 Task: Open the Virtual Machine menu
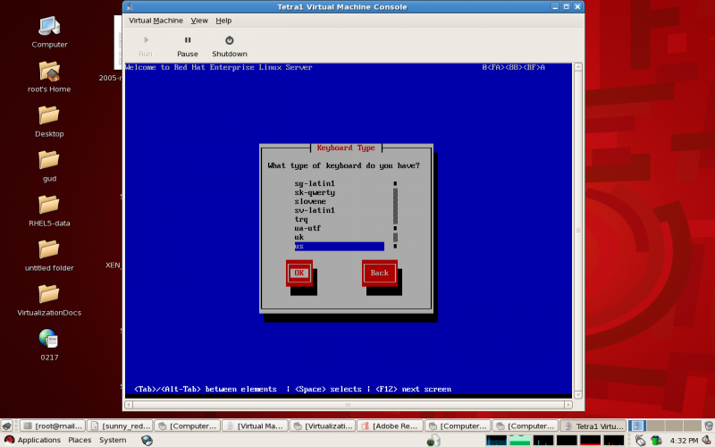[156, 21]
